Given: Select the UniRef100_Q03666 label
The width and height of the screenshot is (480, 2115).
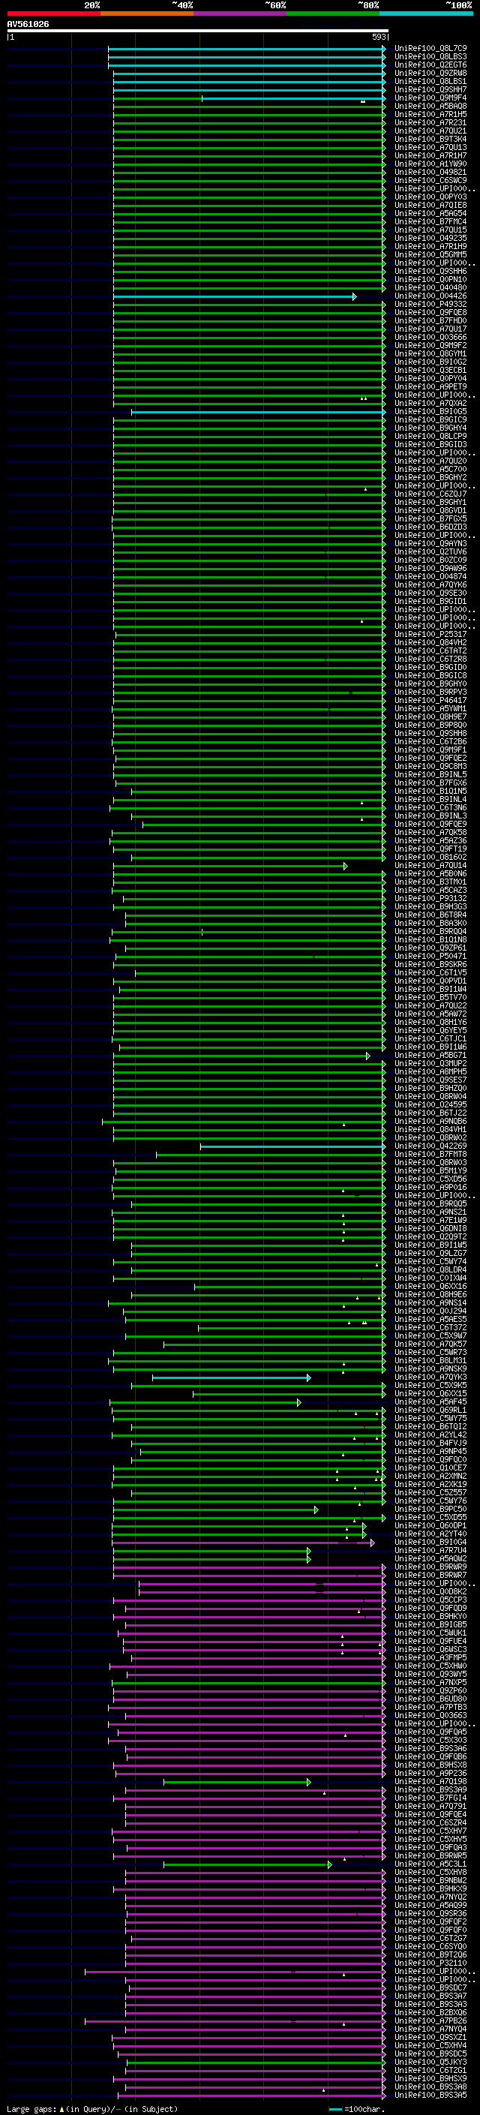Looking at the screenshot, I should 430,338.
